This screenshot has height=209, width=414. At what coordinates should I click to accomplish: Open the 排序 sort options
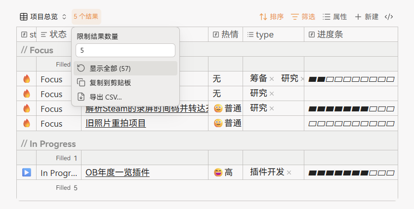click(x=272, y=17)
